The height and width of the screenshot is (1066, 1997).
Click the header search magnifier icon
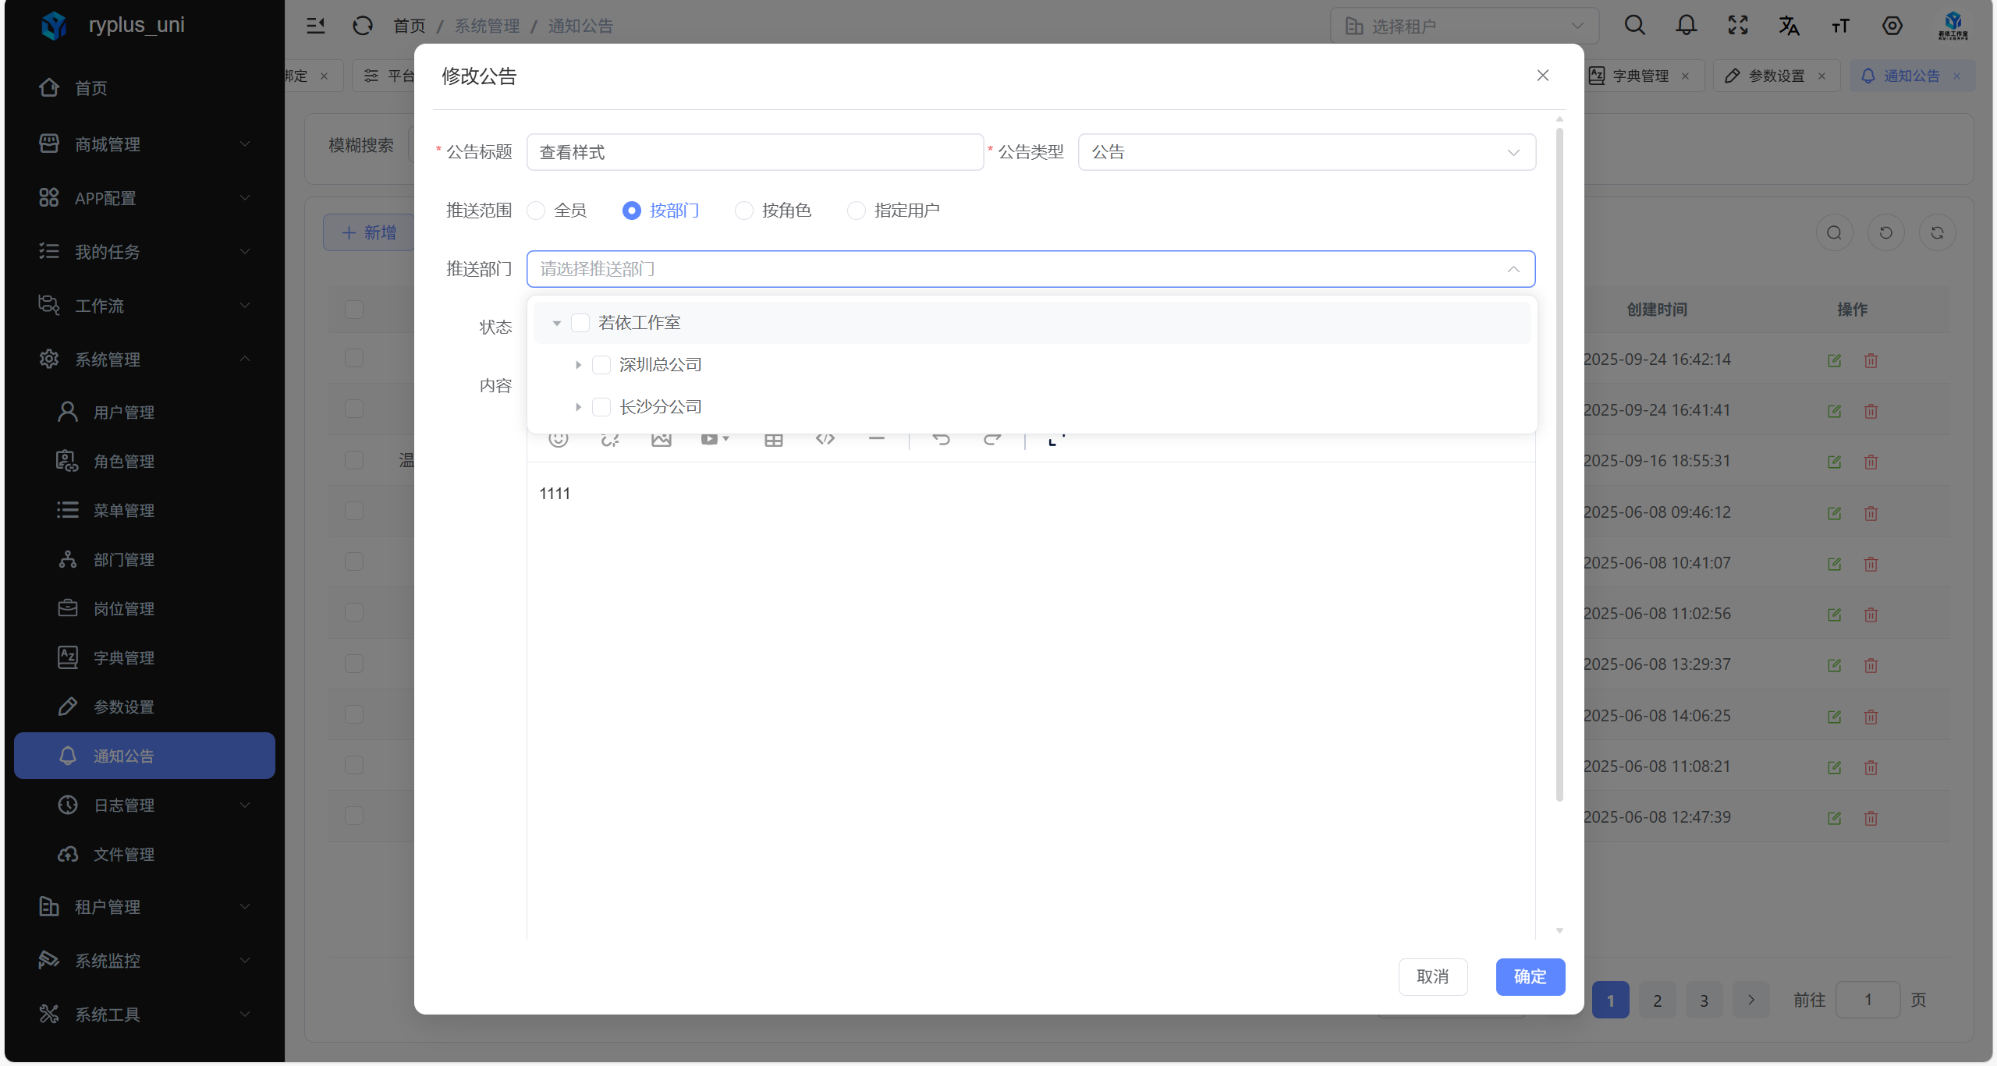click(x=1634, y=26)
